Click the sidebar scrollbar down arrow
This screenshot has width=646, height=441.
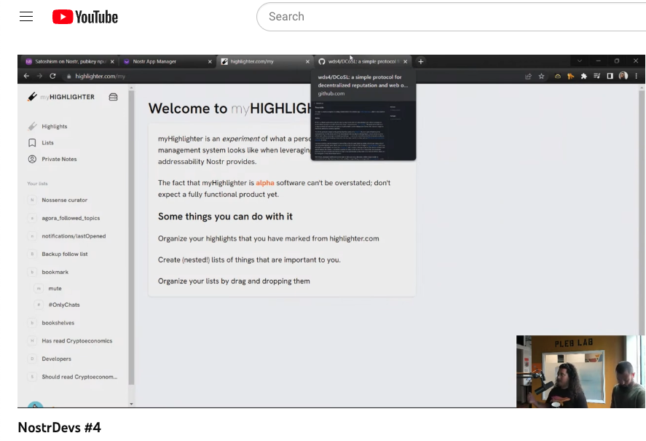coord(131,403)
